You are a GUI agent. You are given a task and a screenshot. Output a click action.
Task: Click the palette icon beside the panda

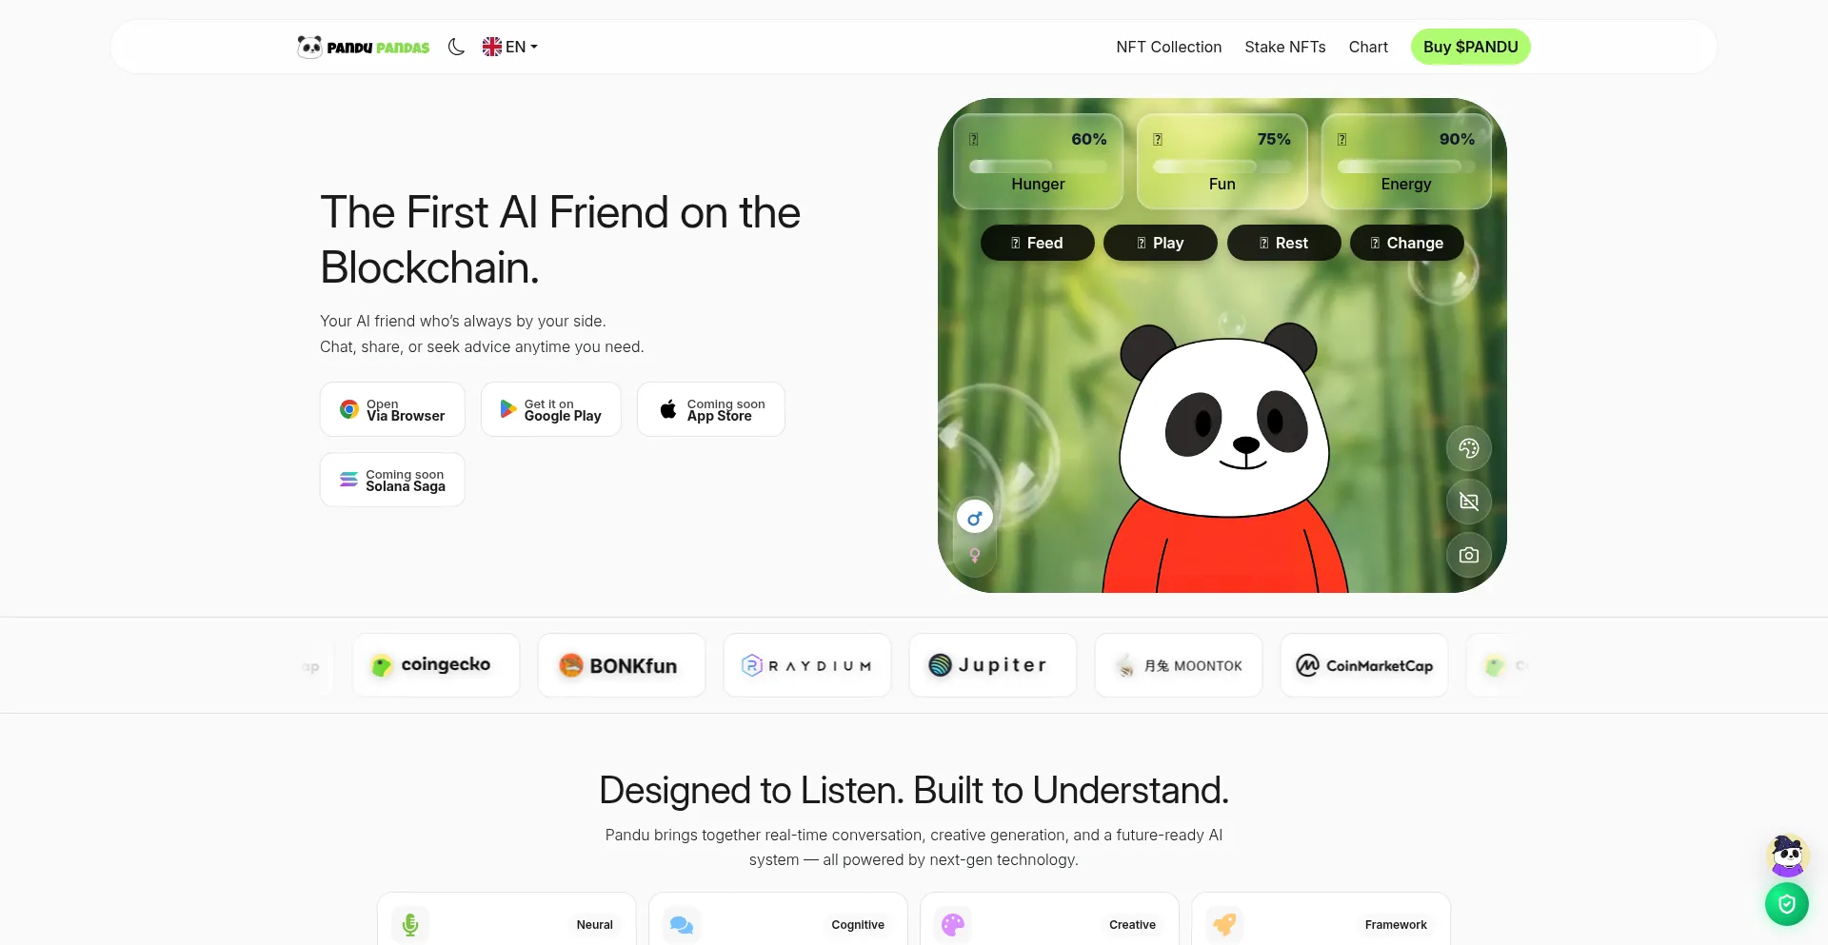point(1468,448)
